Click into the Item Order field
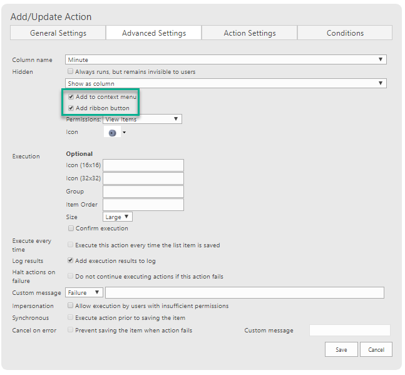The width and height of the screenshot is (405, 375). pyautogui.click(x=143, y=205)
